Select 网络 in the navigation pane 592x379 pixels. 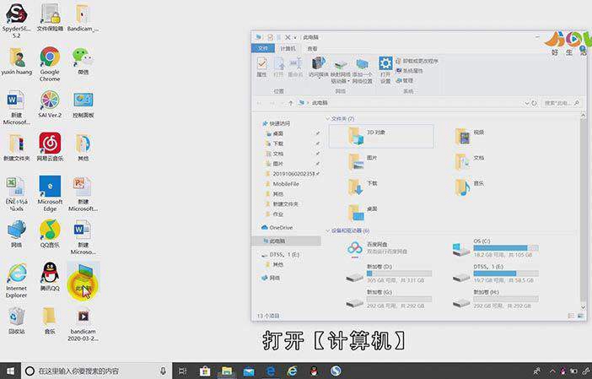pos(271,278)
